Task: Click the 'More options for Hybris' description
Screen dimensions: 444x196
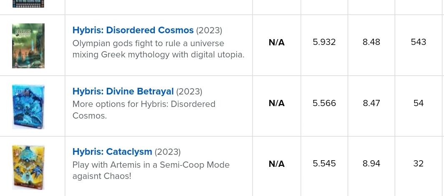Action: coord(144,110)
